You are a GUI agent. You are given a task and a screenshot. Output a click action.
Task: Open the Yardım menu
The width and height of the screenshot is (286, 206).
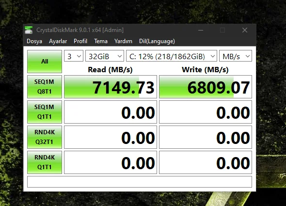pos(123,41)
